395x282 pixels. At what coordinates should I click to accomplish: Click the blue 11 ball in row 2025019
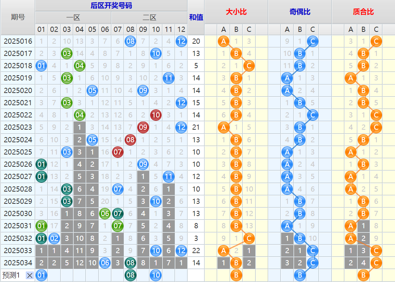pyautogui.click(x=169, y=78)
